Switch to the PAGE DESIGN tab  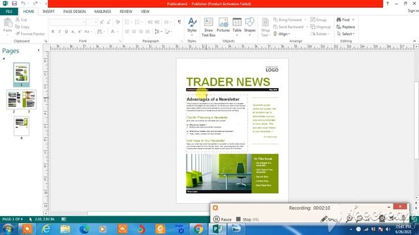click(74, 12)
